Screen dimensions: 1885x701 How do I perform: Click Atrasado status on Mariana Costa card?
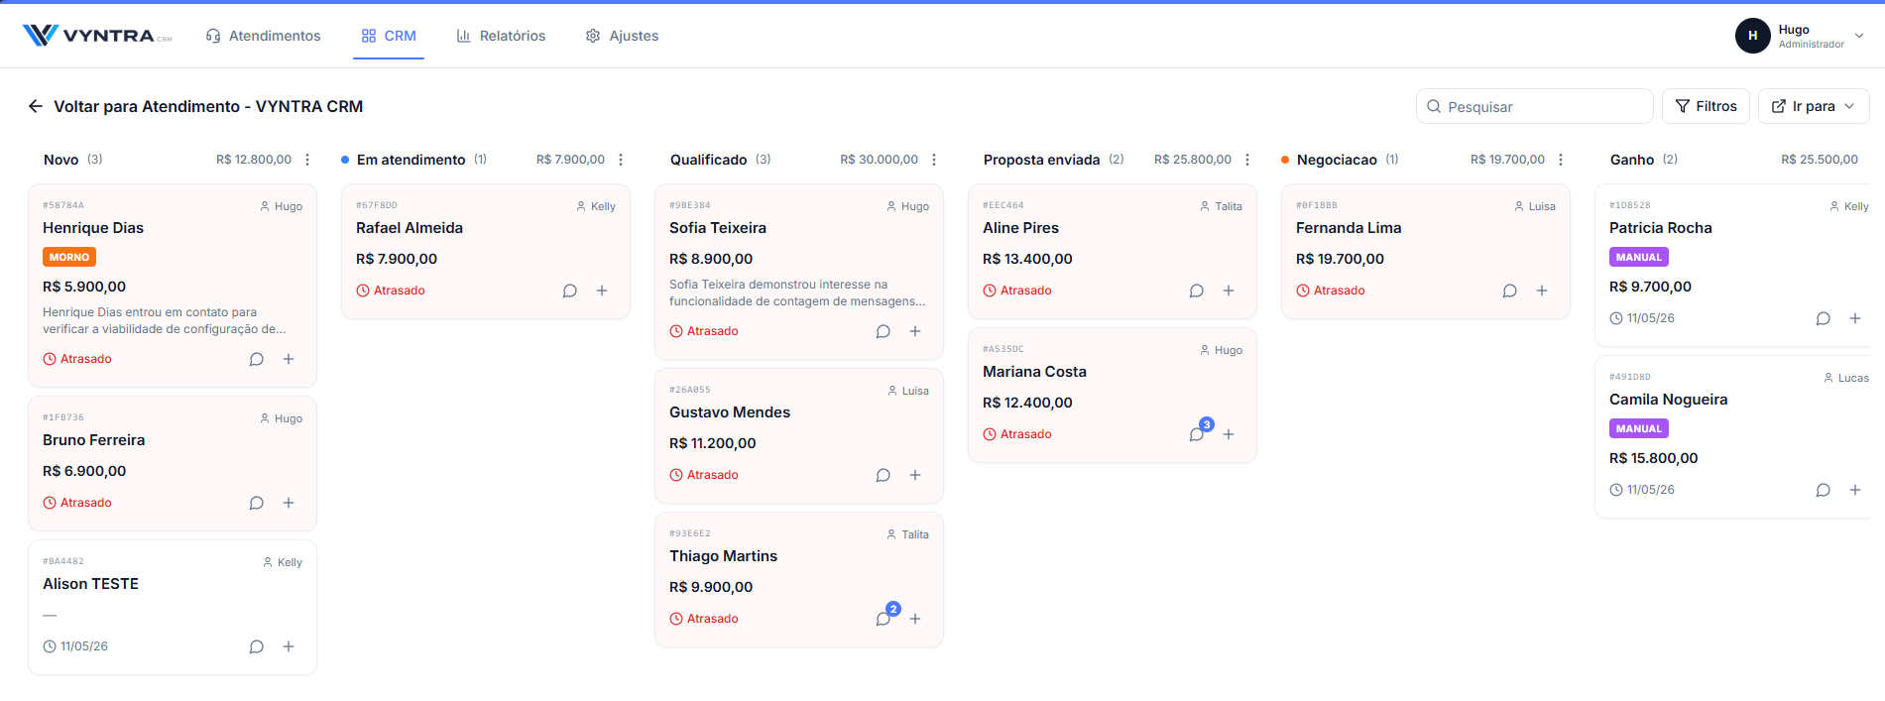(x=1017, y=434)
